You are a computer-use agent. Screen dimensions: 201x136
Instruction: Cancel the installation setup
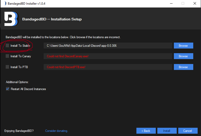(x=188, y=131)
